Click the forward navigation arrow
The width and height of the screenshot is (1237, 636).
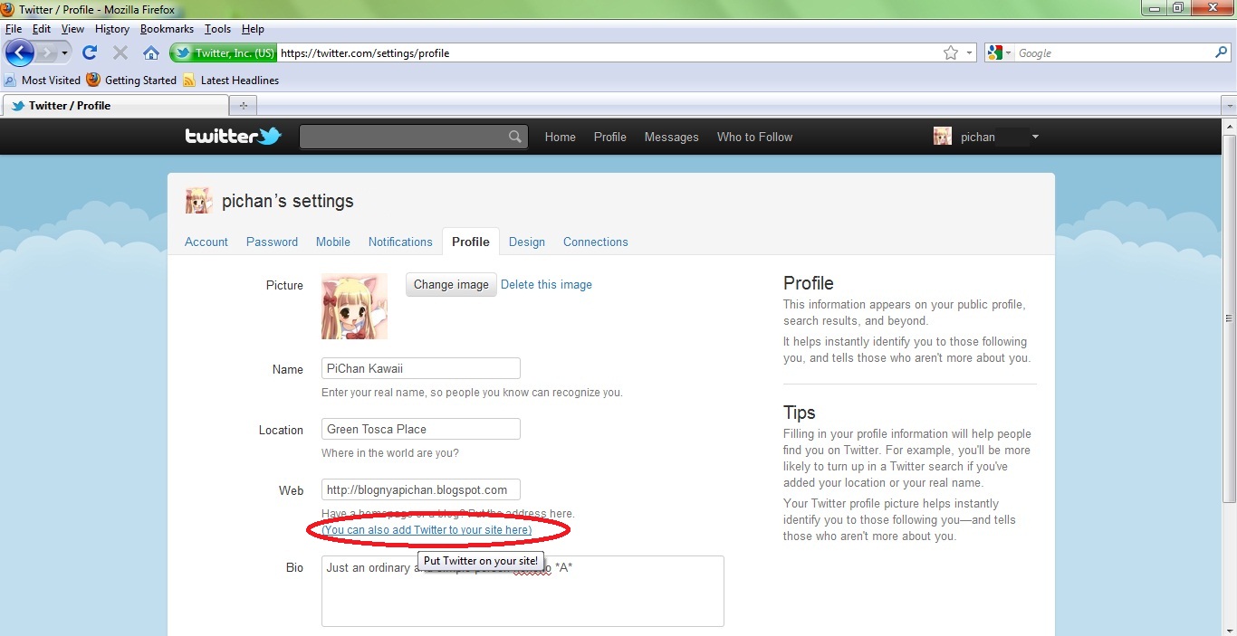pyautogui.click(x=48, y=52)
